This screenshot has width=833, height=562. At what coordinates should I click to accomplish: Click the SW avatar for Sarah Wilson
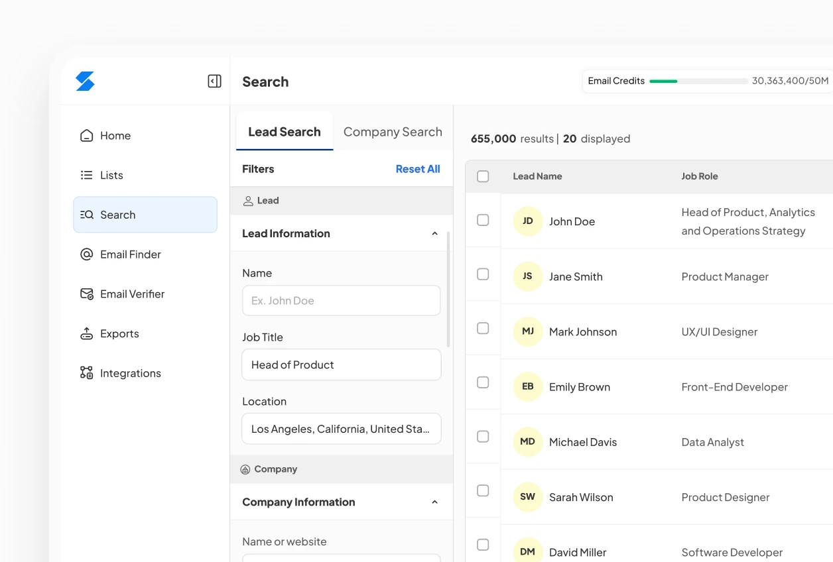click(528, 496)
